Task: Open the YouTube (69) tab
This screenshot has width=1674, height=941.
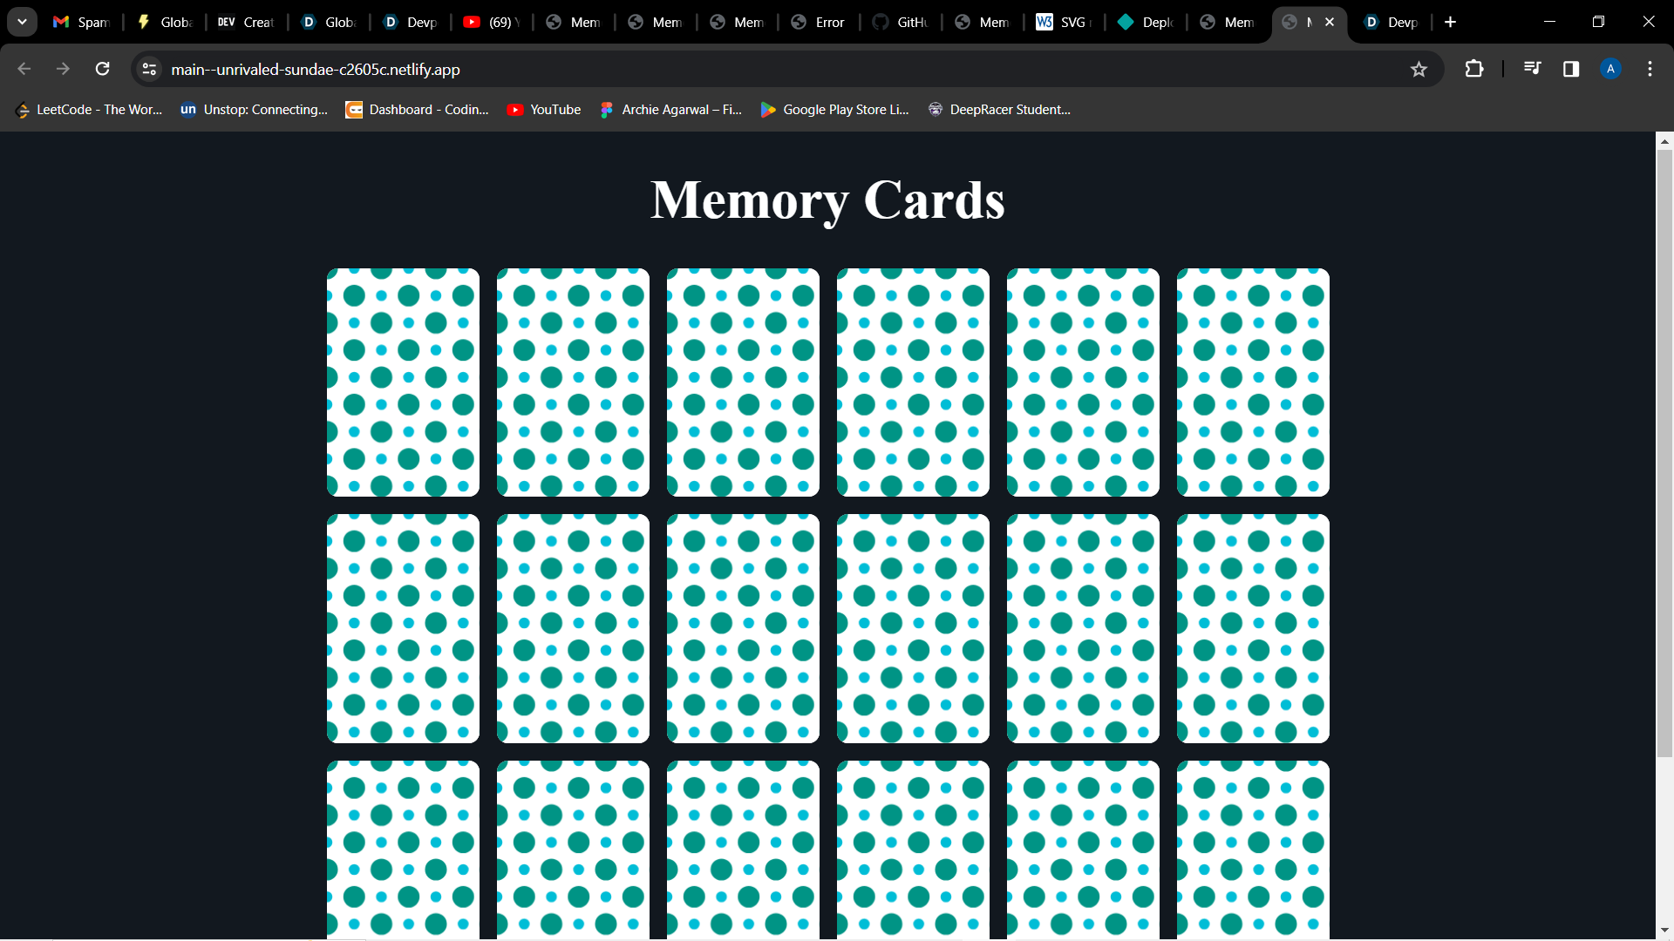Action: (x=493, y=22)
